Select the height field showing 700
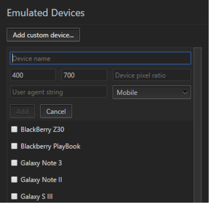209x203 pixels. click(x=84, y=75)
